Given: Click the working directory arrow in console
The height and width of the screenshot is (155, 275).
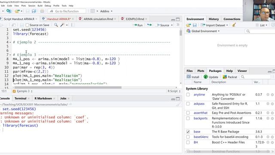Looking at the screenshot, I should (x=70, y=104).
